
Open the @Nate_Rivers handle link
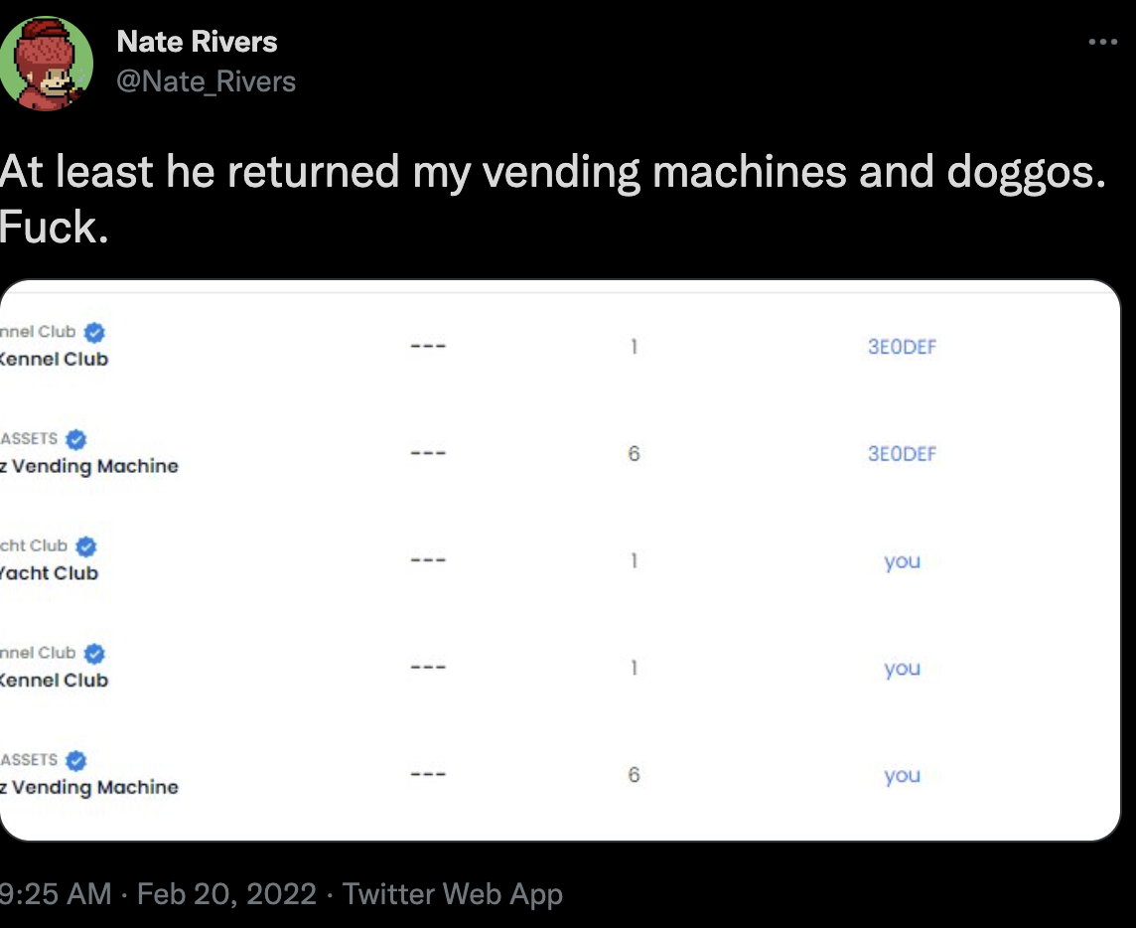(x=207, y=81)
